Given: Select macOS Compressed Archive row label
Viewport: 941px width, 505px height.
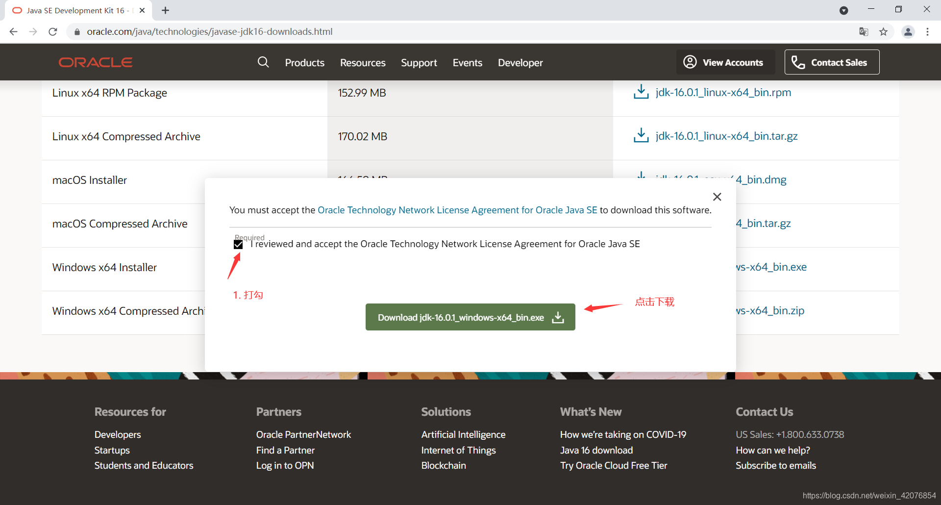Looking at the screenshot, I should (x=120, y=224).
